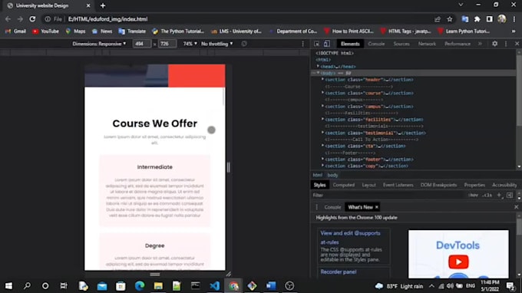Screen dimensions: 522x293
Task: Open the YouTube bookmark
Action: 45,31
